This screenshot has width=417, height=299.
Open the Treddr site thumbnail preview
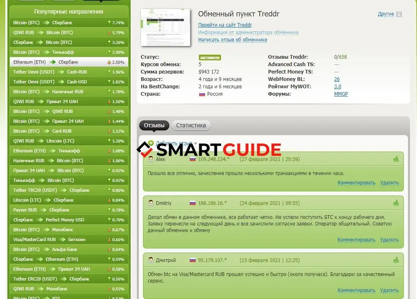(x=166, y=27)
